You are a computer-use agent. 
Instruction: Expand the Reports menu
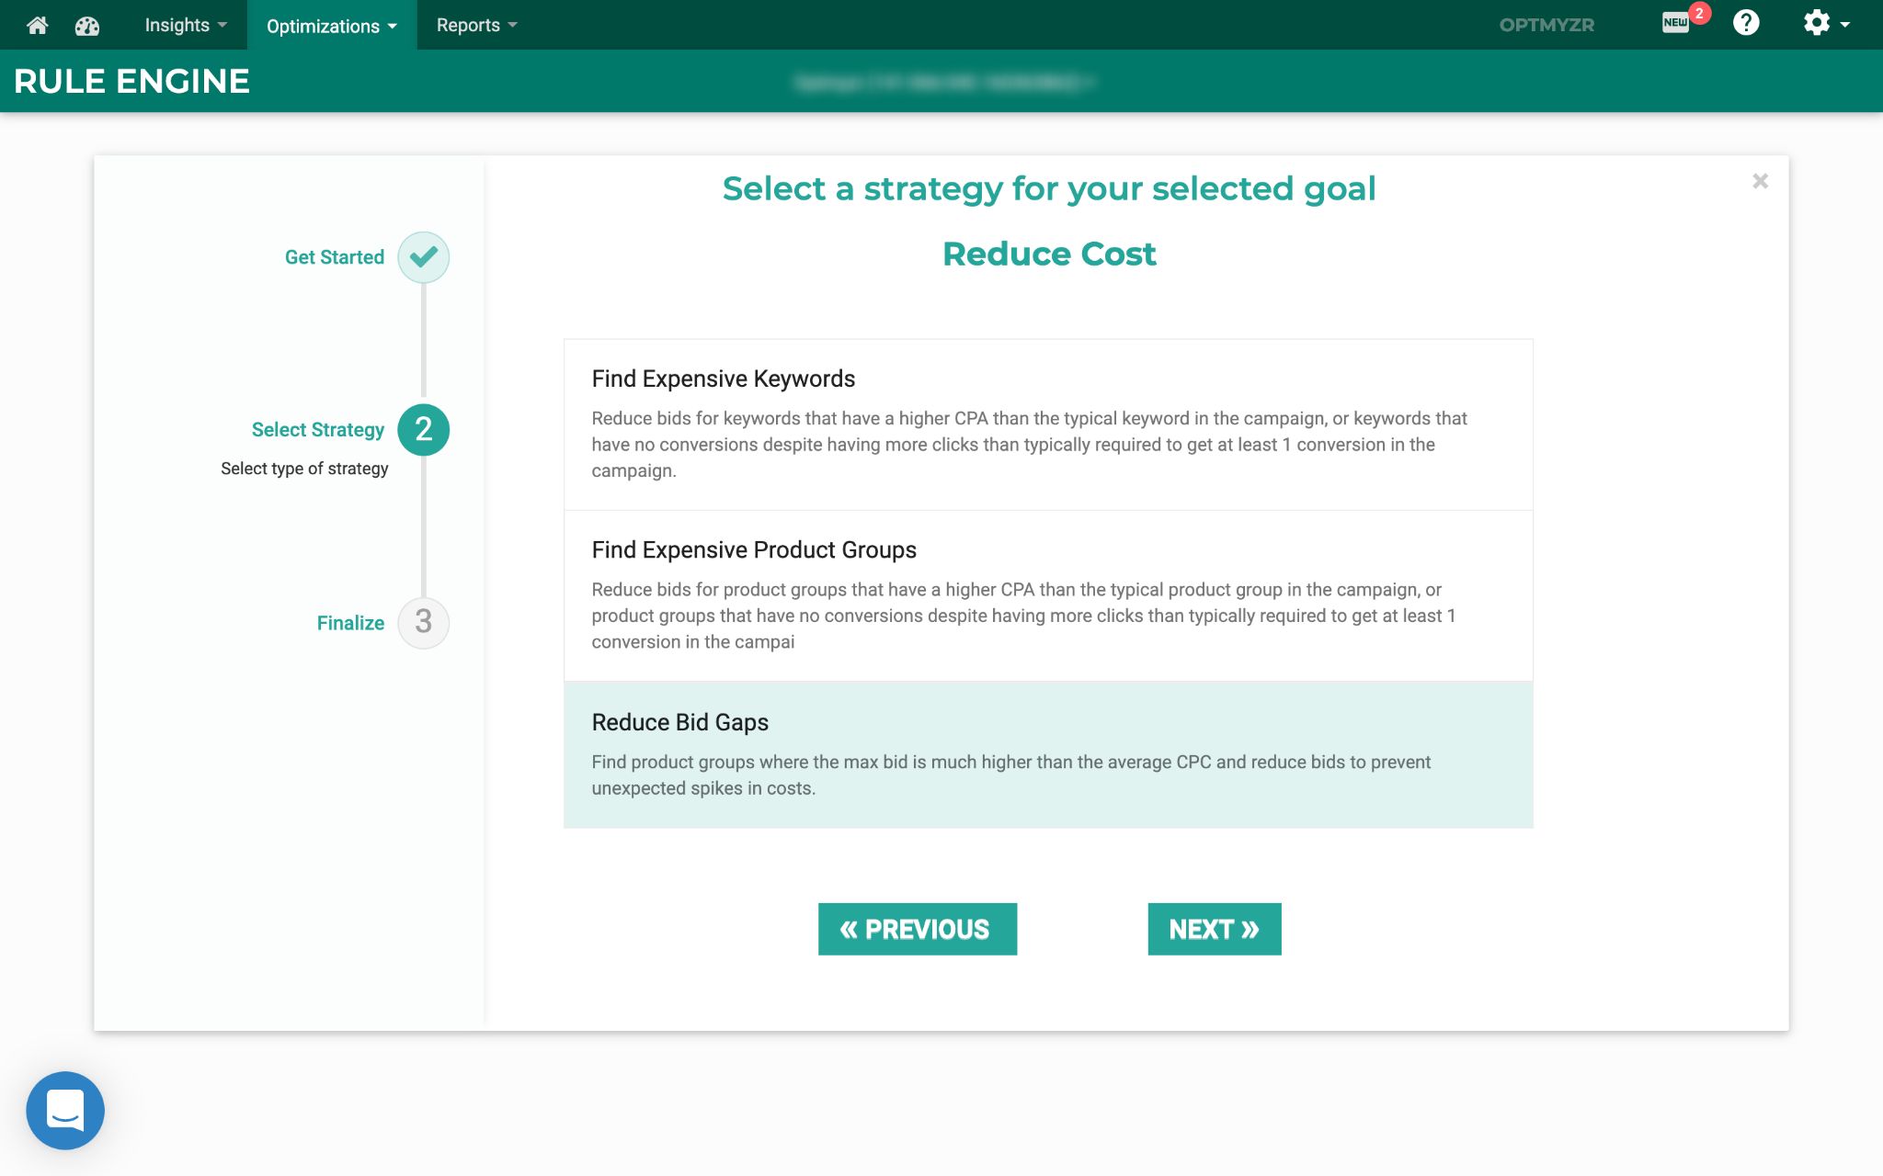(x=476, y=25)
